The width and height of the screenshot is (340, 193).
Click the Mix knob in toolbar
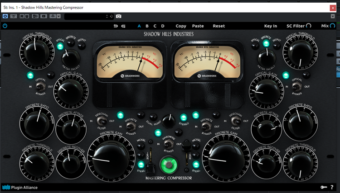pyautogui.click(x=333, y=26)
